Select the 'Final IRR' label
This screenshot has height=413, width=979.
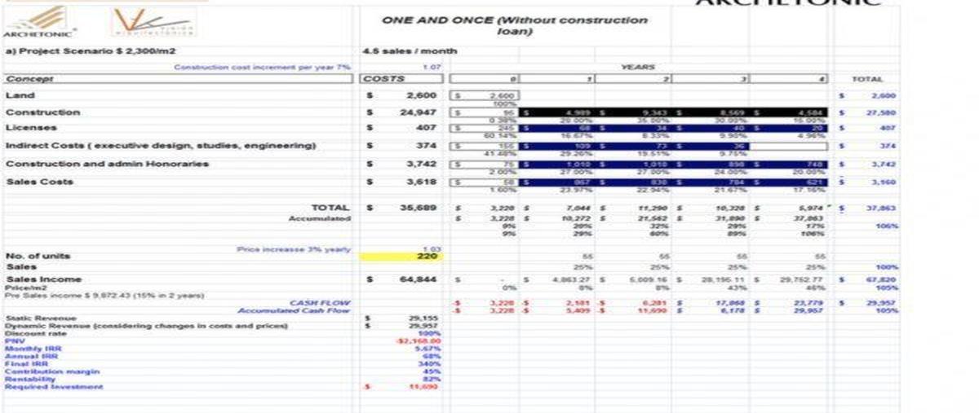pos(26,364)
